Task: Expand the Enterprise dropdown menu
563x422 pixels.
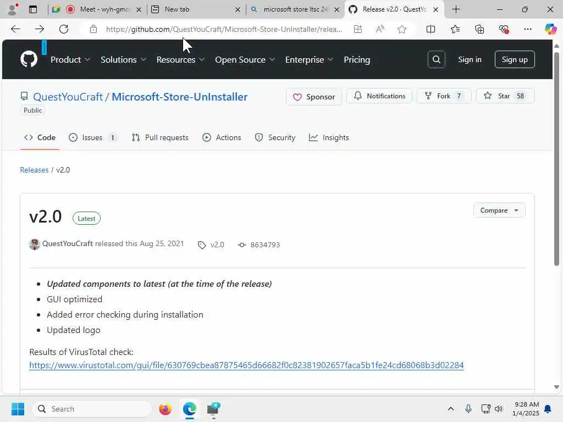Action: 309,59
